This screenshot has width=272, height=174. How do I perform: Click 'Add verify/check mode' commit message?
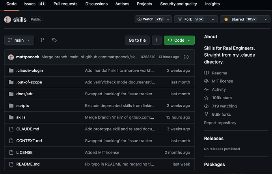click(120, 82)
